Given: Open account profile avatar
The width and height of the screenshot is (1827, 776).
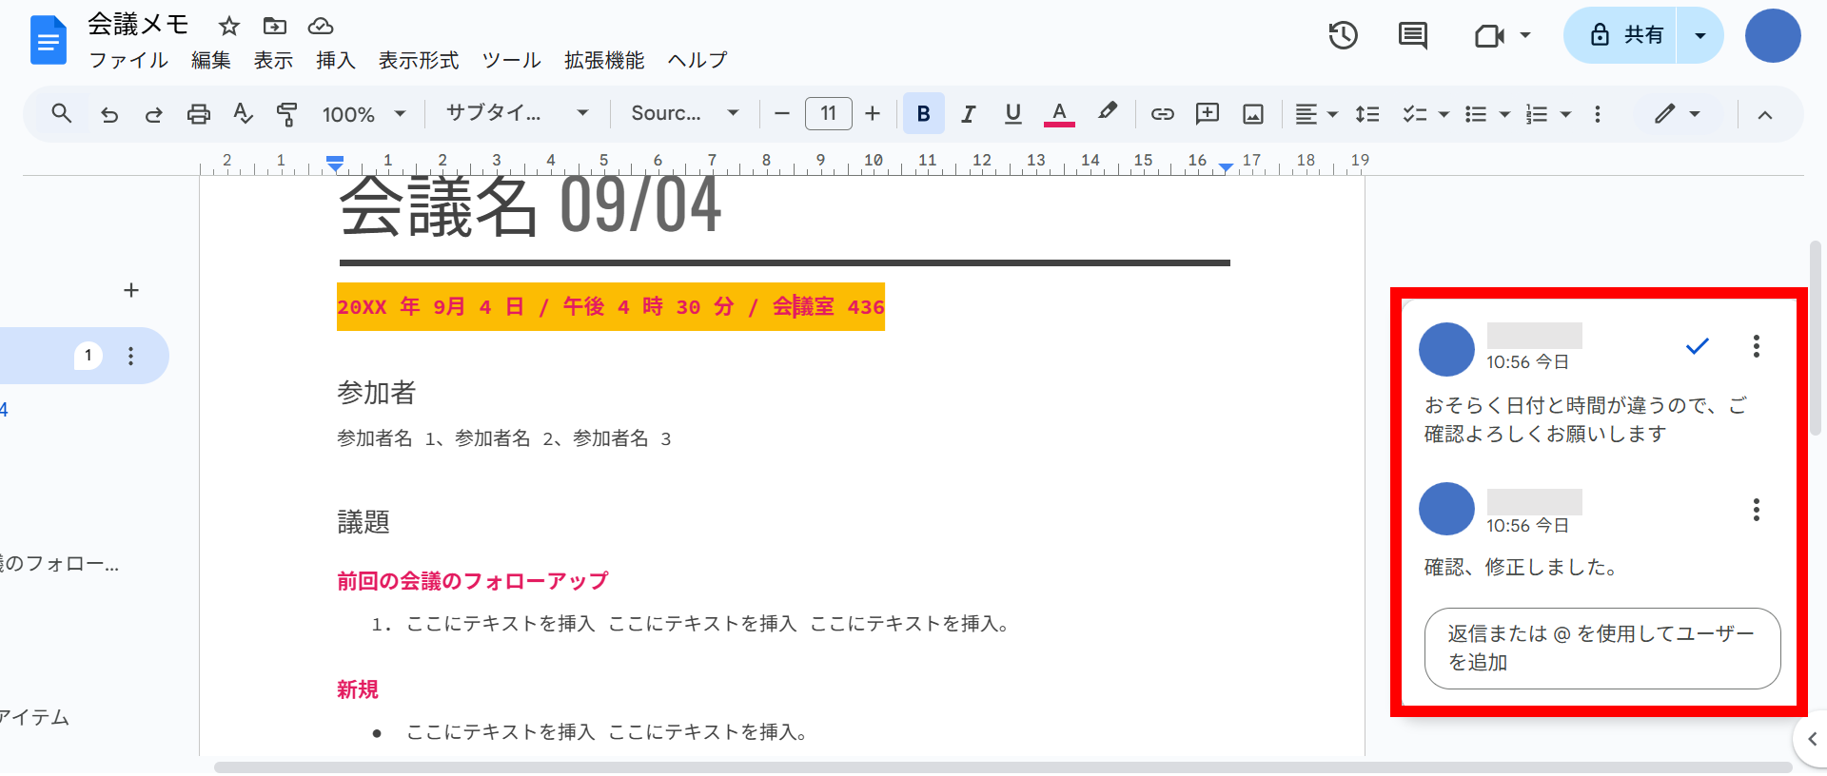Looking at the screenshot, I should click(1773, 36).
